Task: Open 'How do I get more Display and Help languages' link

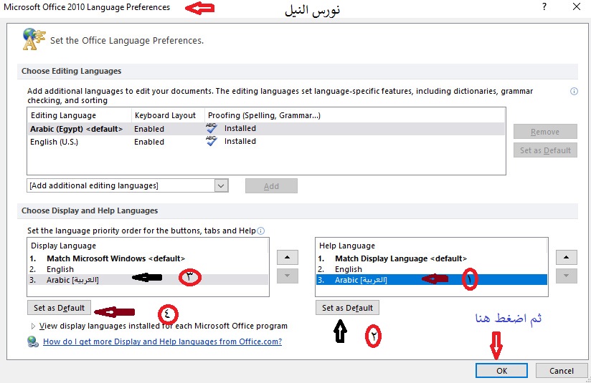Action: click(162, 342)
